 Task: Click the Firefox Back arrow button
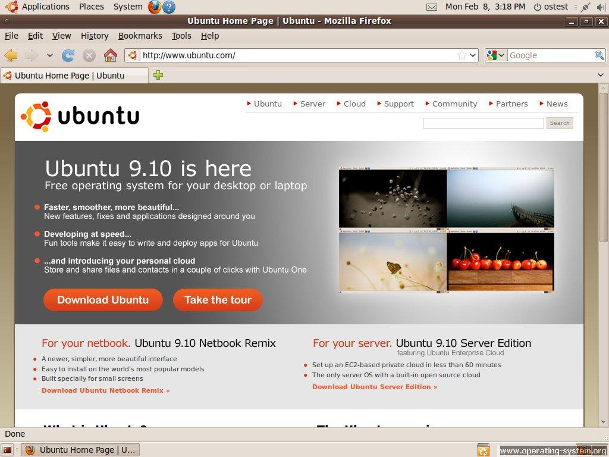point(11,55)
